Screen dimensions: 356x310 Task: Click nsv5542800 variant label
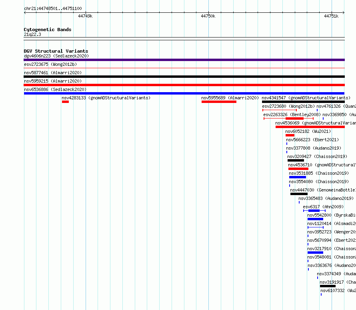pyautogui.click(x=332, y=215)
